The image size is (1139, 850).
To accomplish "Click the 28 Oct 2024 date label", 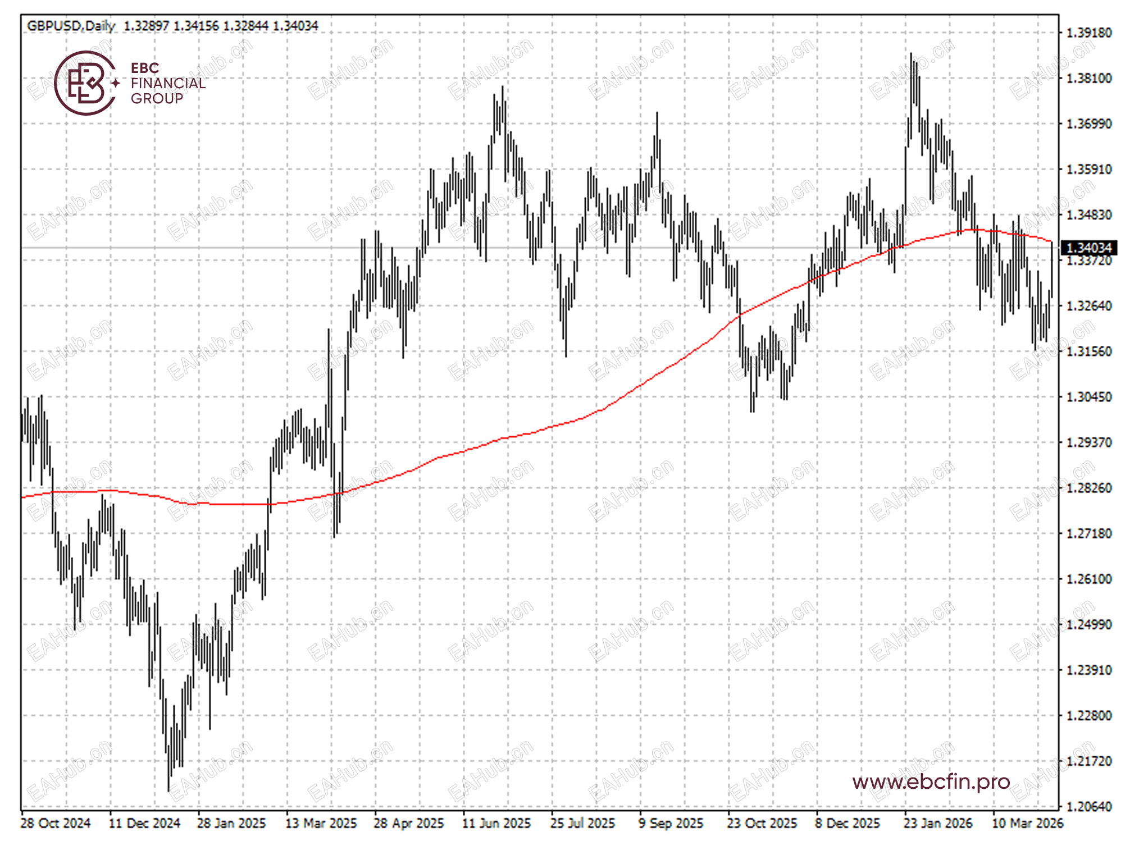I will point(55,823).
